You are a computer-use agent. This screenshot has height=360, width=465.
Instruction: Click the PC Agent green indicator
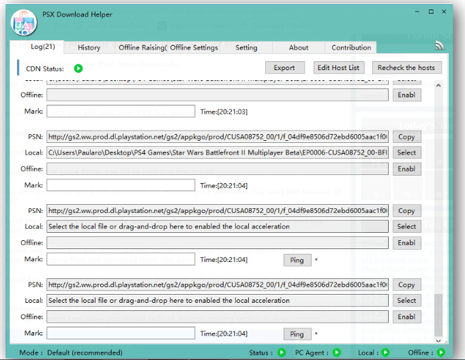tap(335, 353)
